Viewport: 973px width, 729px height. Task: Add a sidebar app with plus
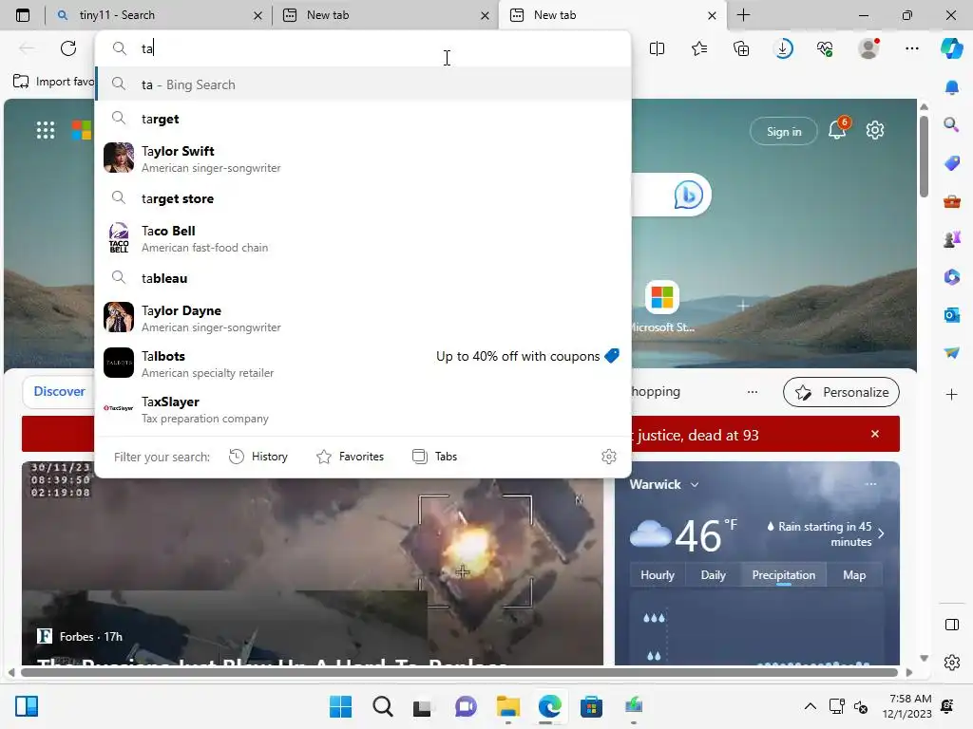click(952, 394)
